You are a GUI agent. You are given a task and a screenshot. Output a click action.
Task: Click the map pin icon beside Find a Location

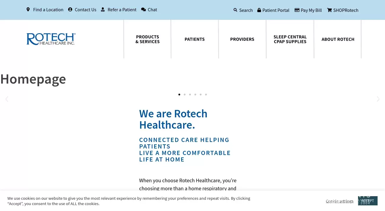click(28, 9)
